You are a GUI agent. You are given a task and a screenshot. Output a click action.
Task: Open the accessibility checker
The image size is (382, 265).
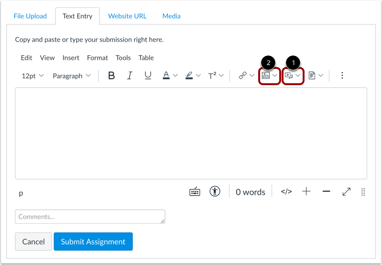coord(215,191)
